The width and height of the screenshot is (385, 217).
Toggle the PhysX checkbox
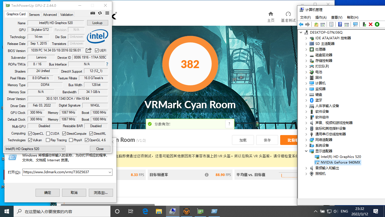click(x=71, y=140)
